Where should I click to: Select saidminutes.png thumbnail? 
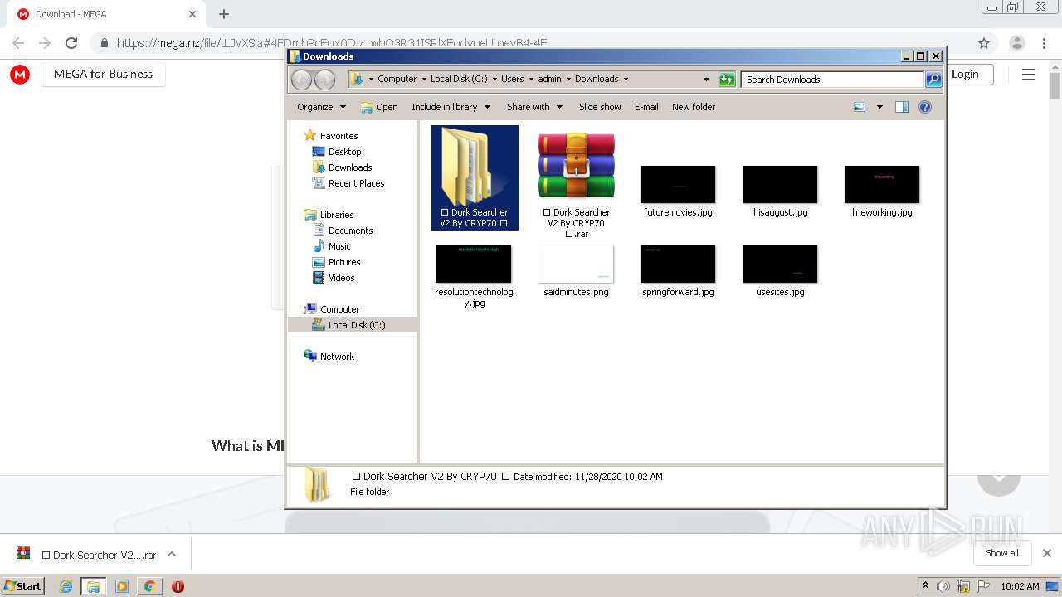(x=576, y=264)
